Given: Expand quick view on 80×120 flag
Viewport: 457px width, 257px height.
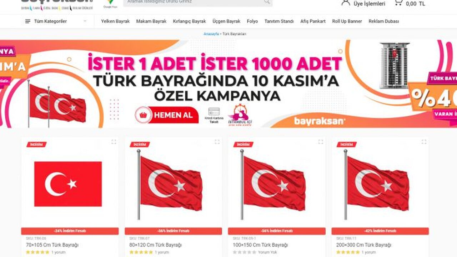Looking at the screenshot, I should click(217, 142).
